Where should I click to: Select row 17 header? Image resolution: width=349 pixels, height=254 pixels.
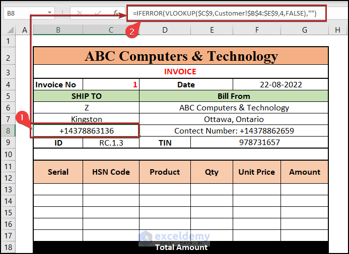[8, 235]
